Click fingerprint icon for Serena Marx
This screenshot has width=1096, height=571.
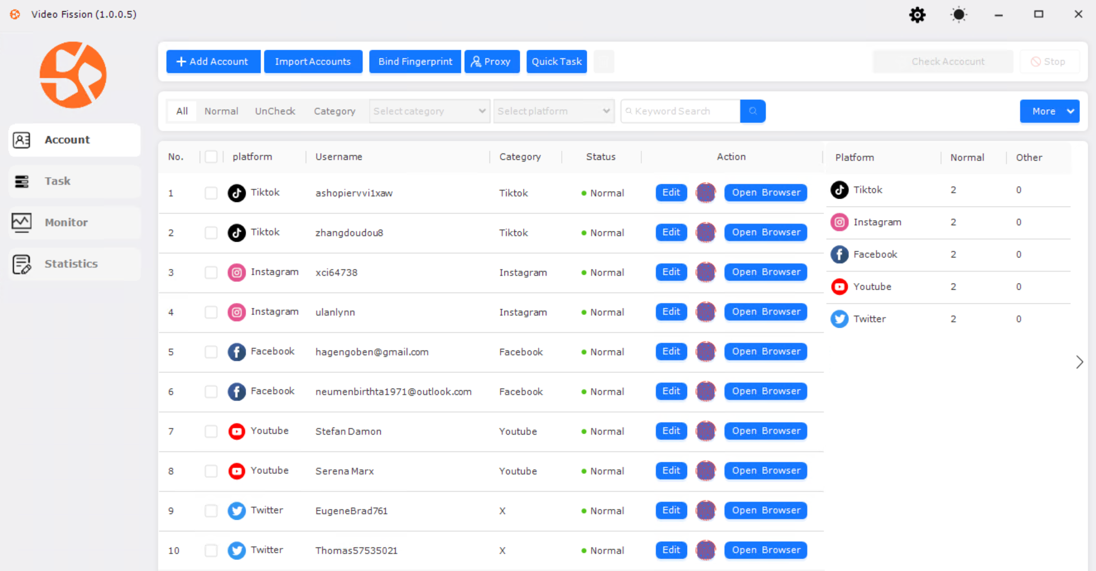point(705,471)
